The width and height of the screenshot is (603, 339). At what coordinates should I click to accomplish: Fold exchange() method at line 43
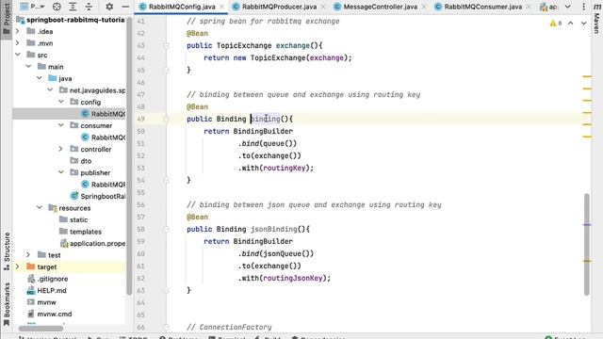pos(166,46)
